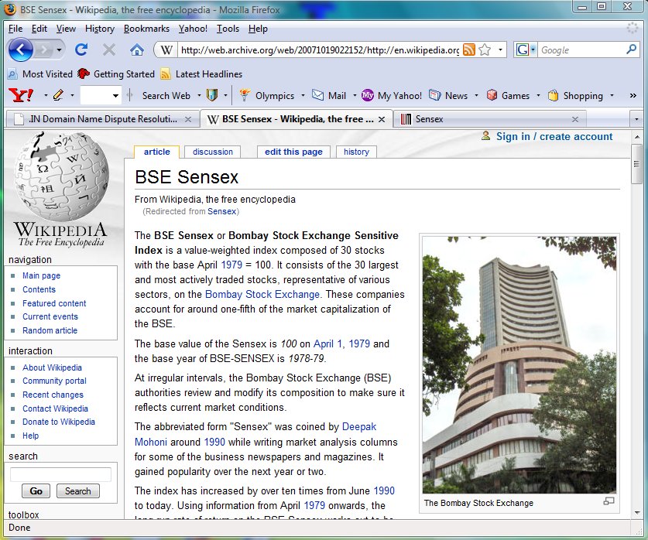Open Games from the Yahoo toolbar
The width and height of the screenshot is (648, 540).
coord(509,96)
